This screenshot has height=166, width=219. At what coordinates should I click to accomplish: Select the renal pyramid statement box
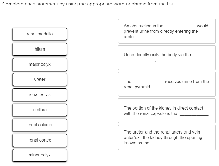pos(167,84)
